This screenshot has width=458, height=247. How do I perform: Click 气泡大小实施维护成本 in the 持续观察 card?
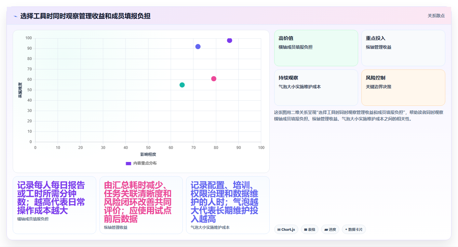(x=300, y=87)
